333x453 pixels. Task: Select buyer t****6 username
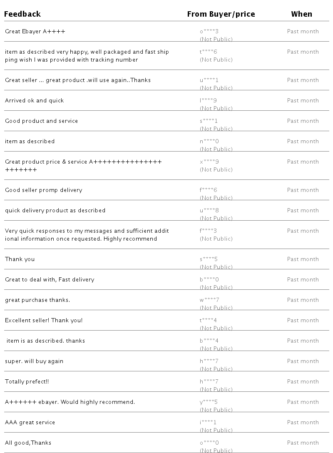tap(209, 52)
